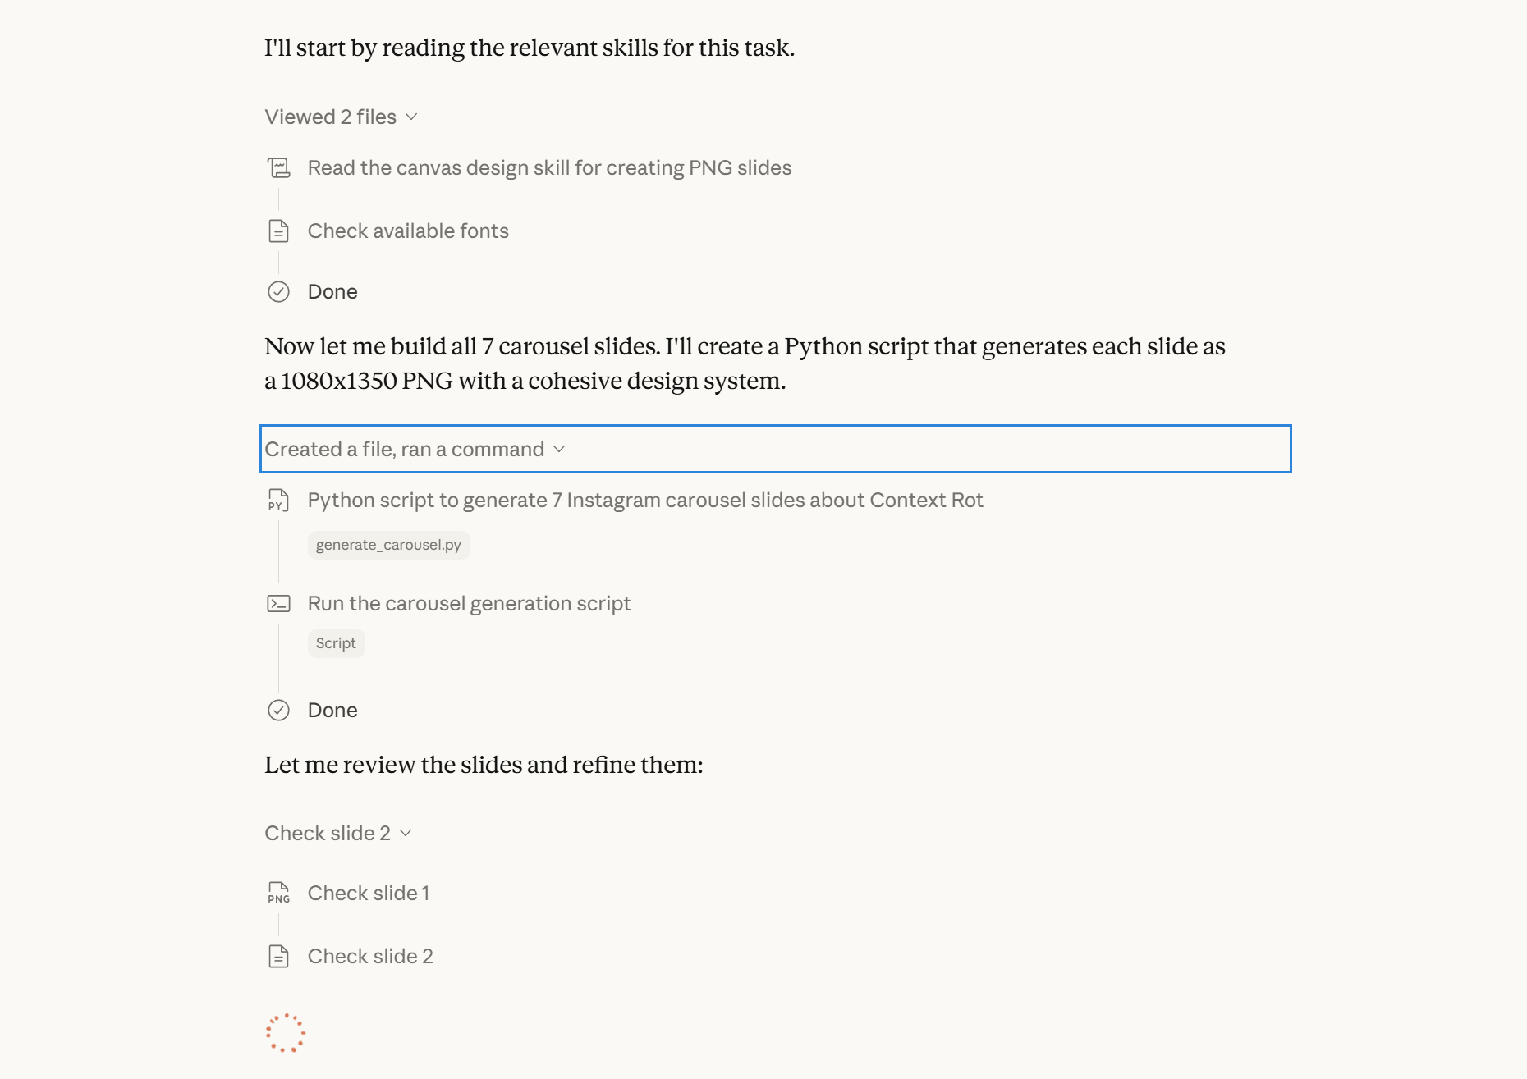Screen dimensions: 1527x1079
Task: Click the checkmark icon beside first Done
Action: (279, 292)
